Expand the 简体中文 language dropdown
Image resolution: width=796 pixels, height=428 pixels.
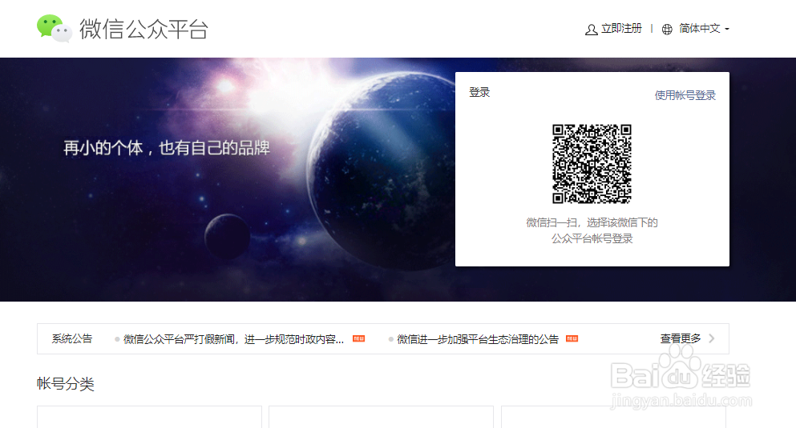704,28
